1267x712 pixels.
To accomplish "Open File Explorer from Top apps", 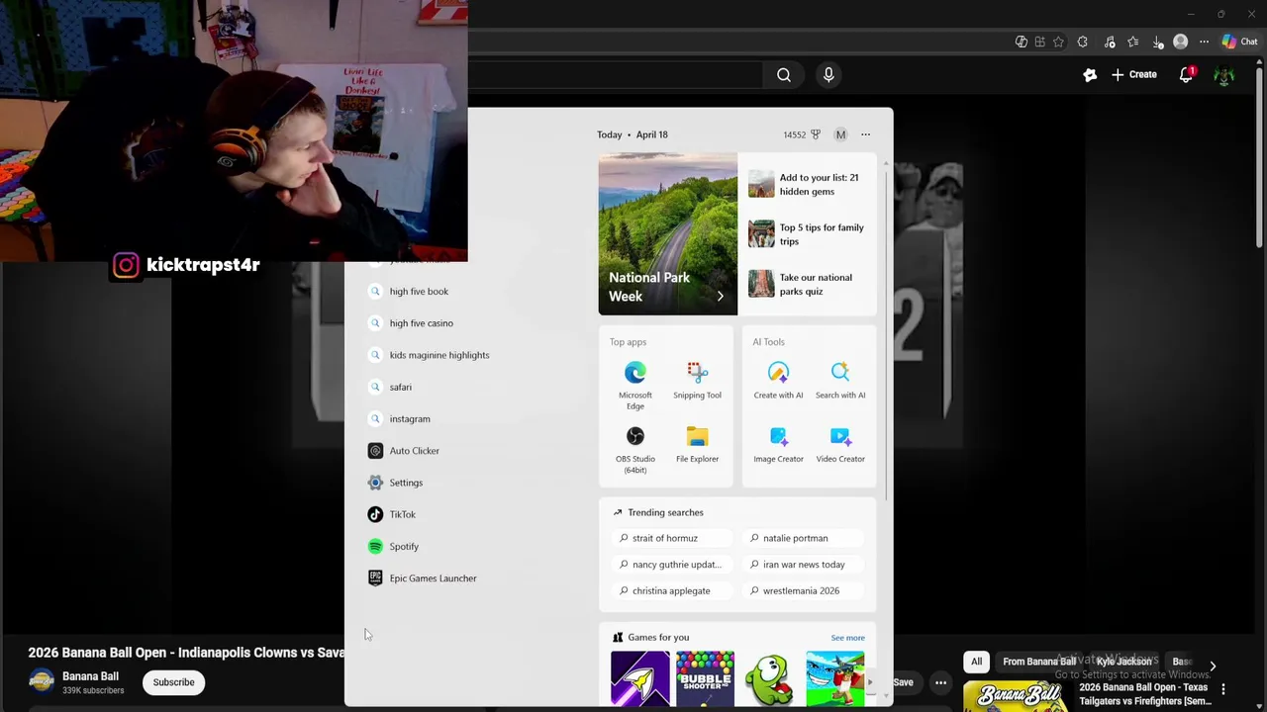I will point(697,444).
